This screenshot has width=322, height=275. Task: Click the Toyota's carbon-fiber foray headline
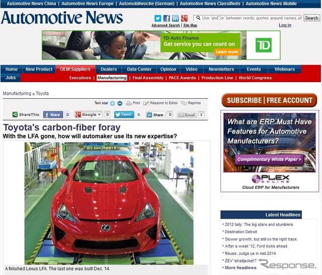pyautogui.click(x=62, y=127)
